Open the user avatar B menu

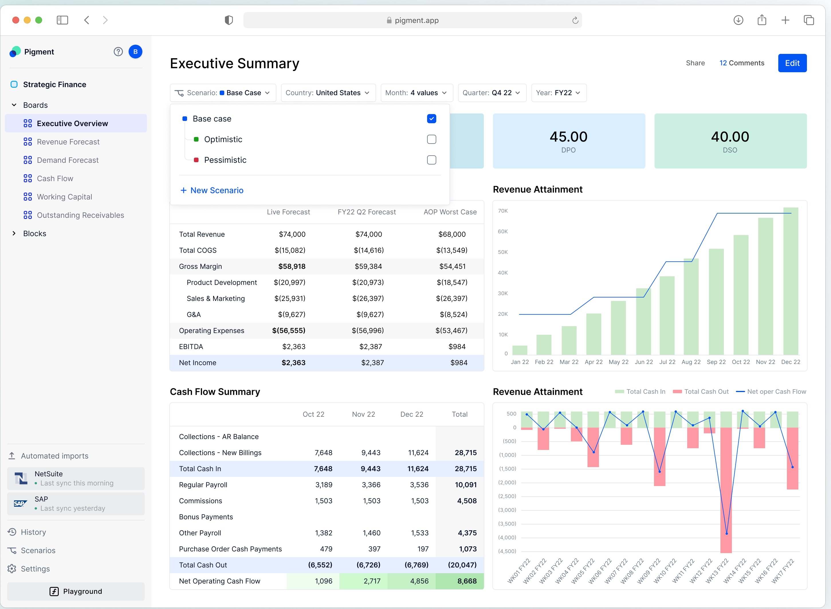click(135, 52)
